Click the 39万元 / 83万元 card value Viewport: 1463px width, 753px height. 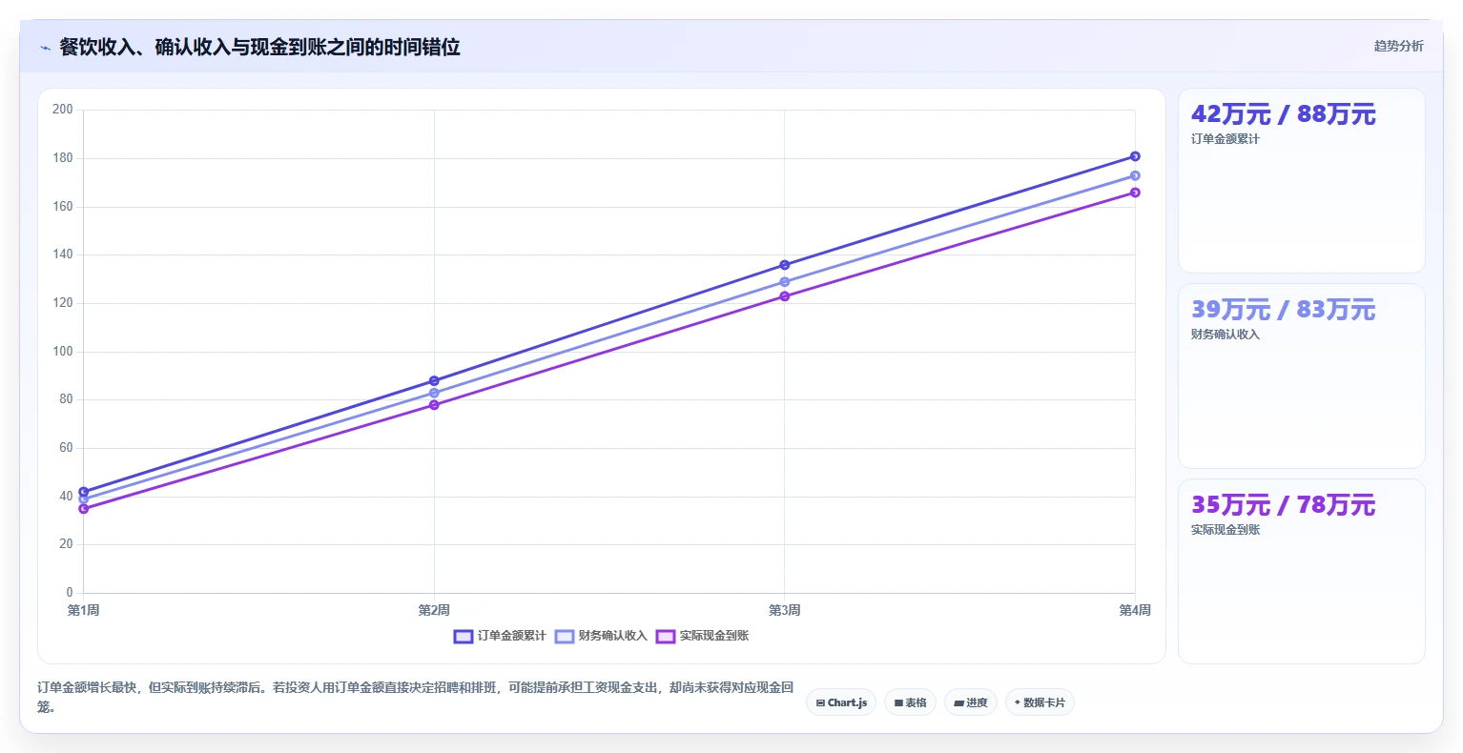tap(1283, 310)
